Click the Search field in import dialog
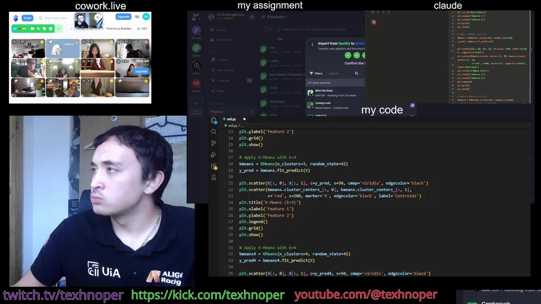 tap(344, 73)
